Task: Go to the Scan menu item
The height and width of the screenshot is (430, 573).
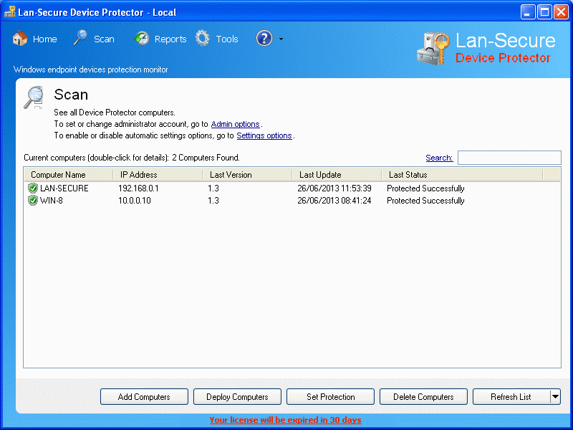Action: (x=104, y=39)
